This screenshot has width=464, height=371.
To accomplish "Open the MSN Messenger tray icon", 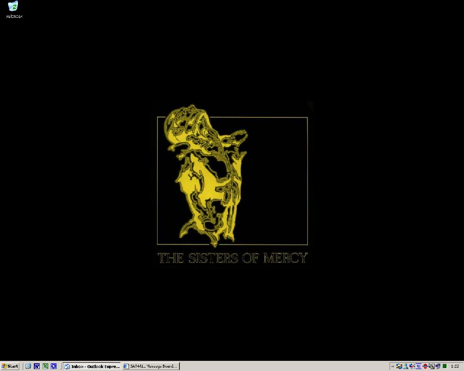I will [x=406, y=366].
